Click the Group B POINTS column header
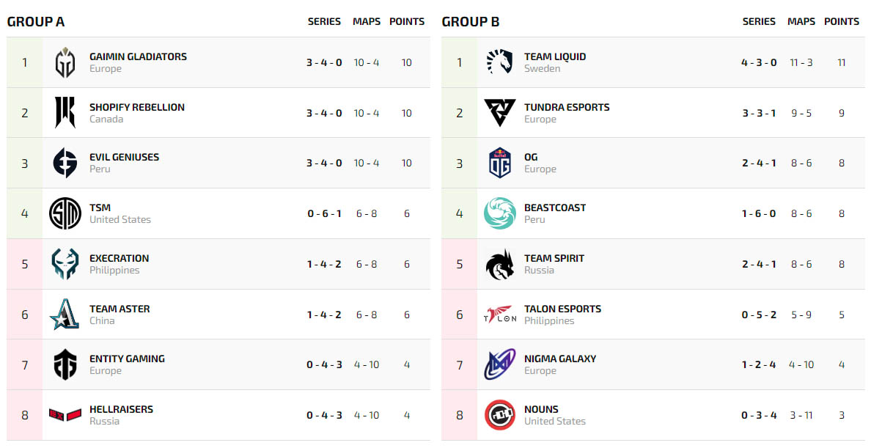This screenshot has height=448, width=871. [842, 21]
